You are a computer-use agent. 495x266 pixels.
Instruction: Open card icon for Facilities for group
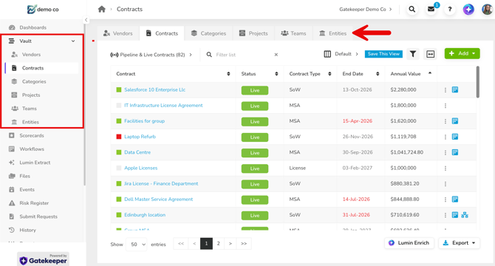(x=455, y=121)
